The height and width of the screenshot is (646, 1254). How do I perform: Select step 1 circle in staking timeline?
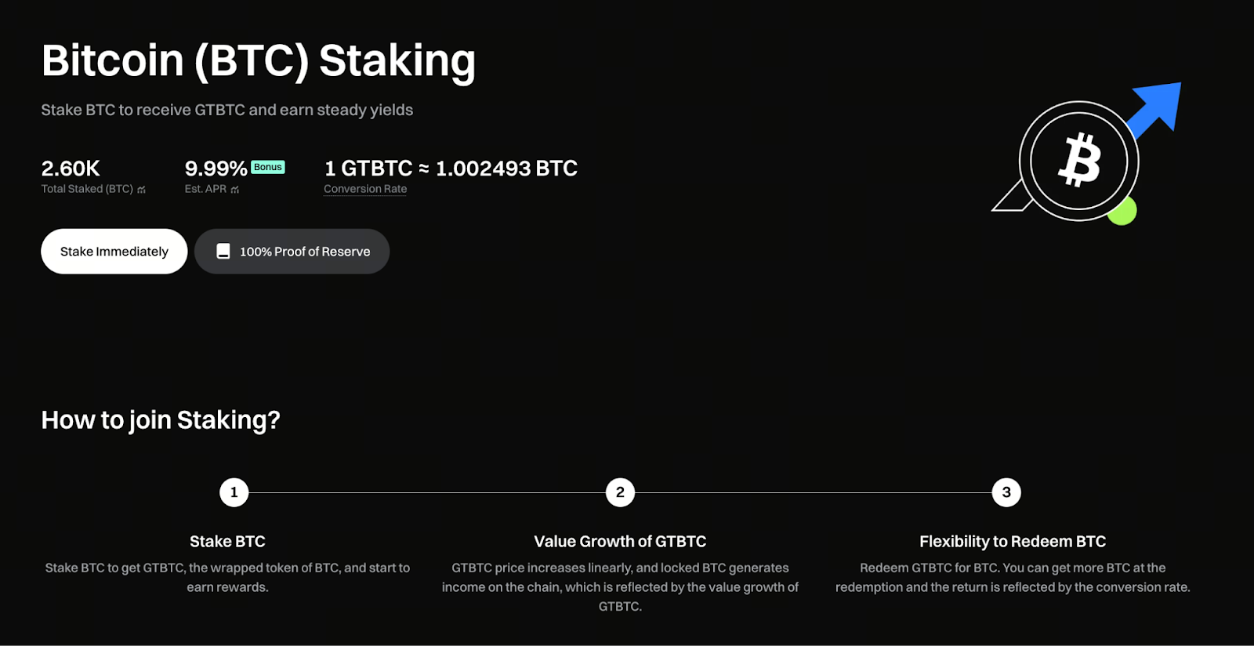pos(234,492)
